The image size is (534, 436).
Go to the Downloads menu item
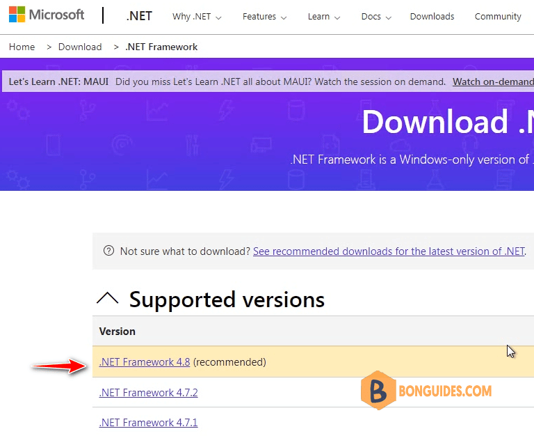pyautogui.click(x=432, y=17)
